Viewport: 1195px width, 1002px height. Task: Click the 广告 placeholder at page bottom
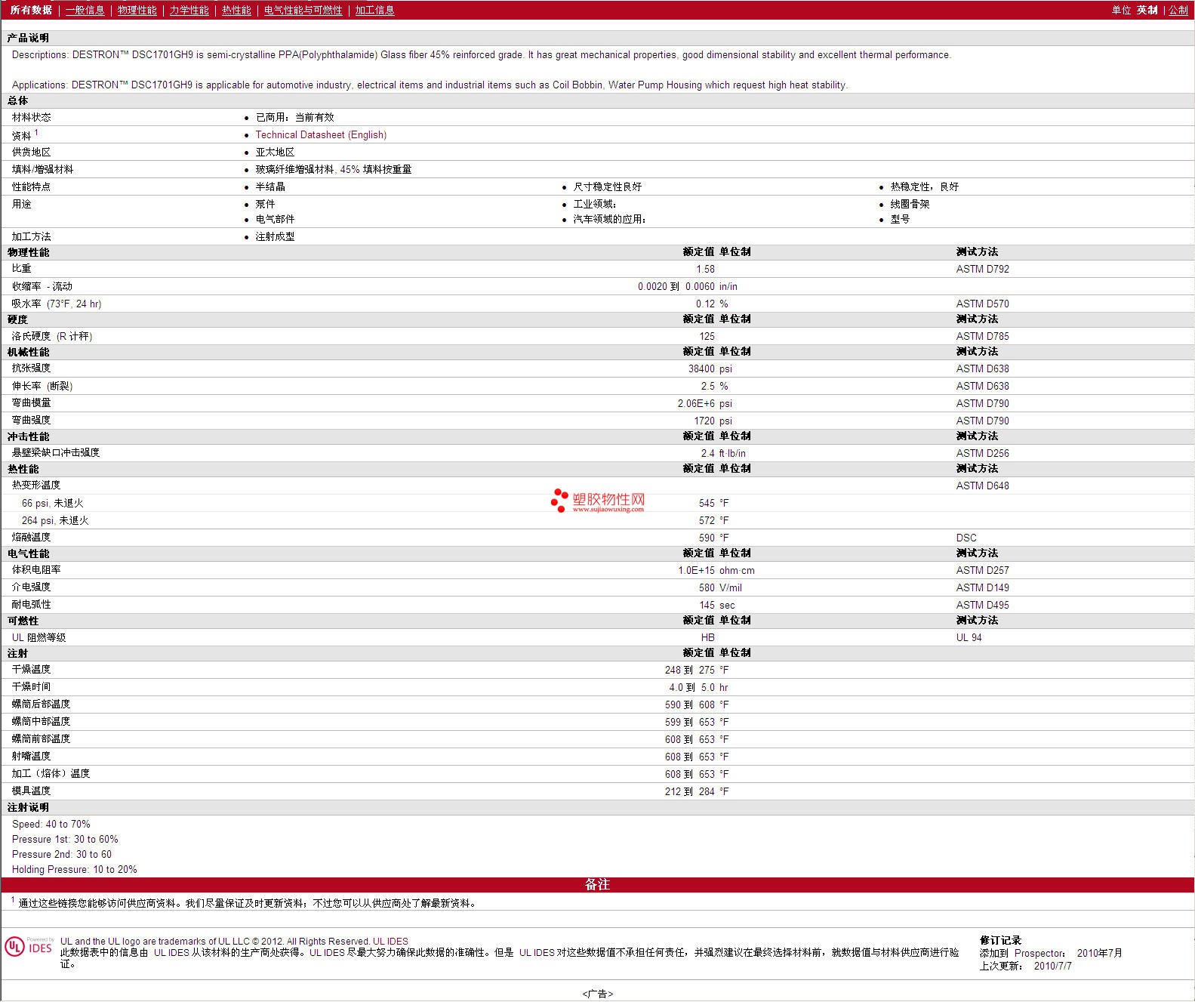(x=597, y=994)
